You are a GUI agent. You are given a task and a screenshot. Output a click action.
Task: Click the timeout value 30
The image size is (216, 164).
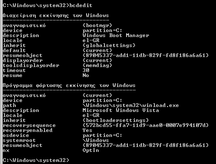coord(86,70)
